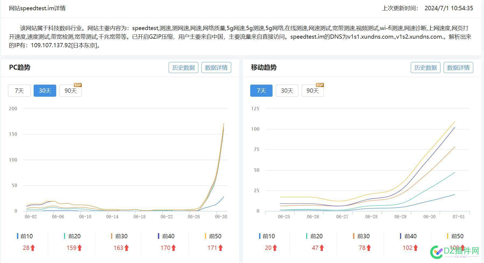Click red up arrow beside PC value 159
484x263 pixels.
pyautogui.click(x=80, y=248)
